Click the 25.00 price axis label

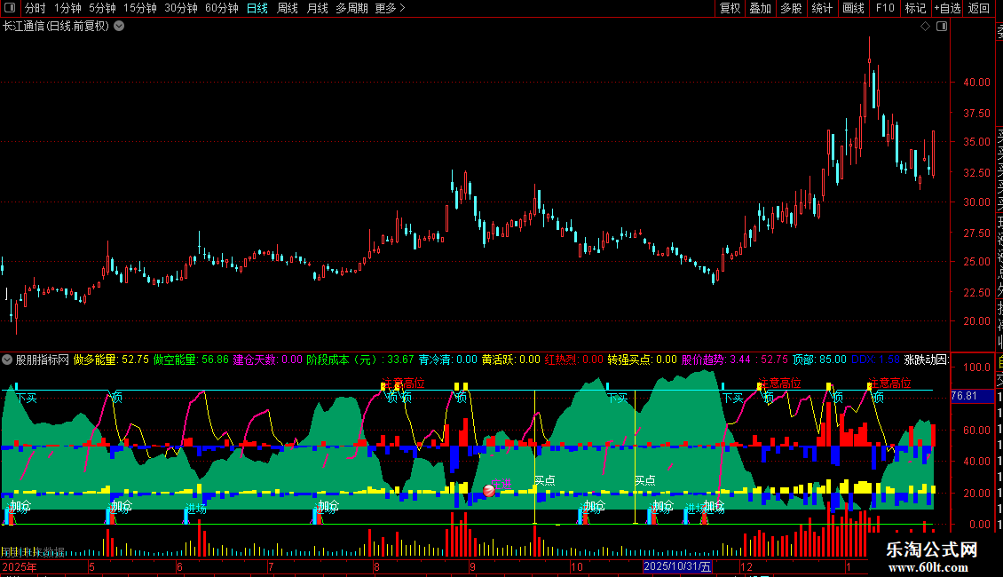point(976,262)
